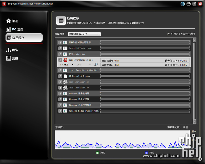This screenshot has height=164, width=205.
Task: Click the NT Kernel & System file icon
Action: (x=65, y=76)
